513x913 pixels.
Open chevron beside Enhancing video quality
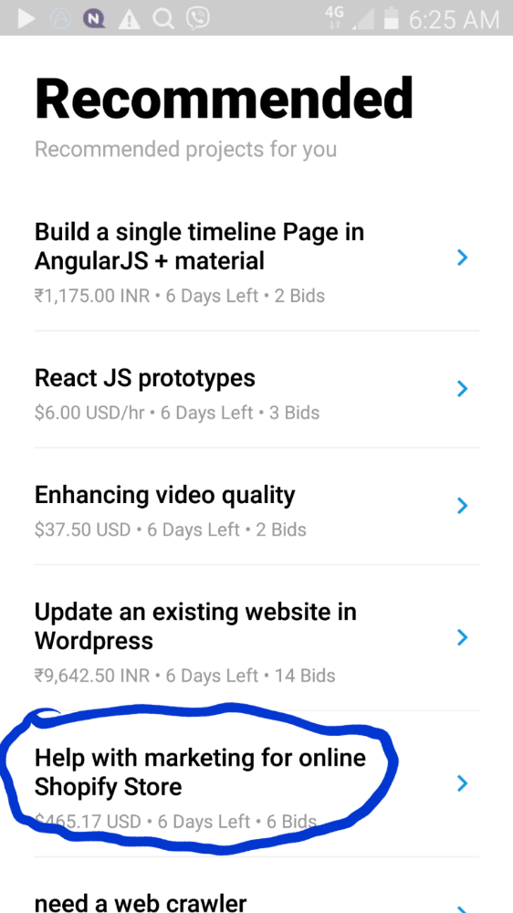point(463,506)
